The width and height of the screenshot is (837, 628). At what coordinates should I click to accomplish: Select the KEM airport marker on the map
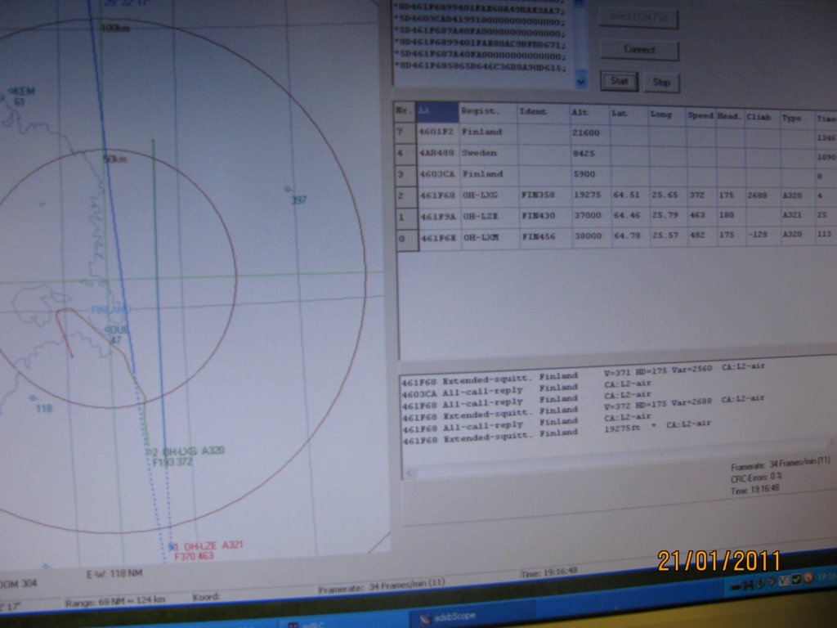click(x=11, y=91)
